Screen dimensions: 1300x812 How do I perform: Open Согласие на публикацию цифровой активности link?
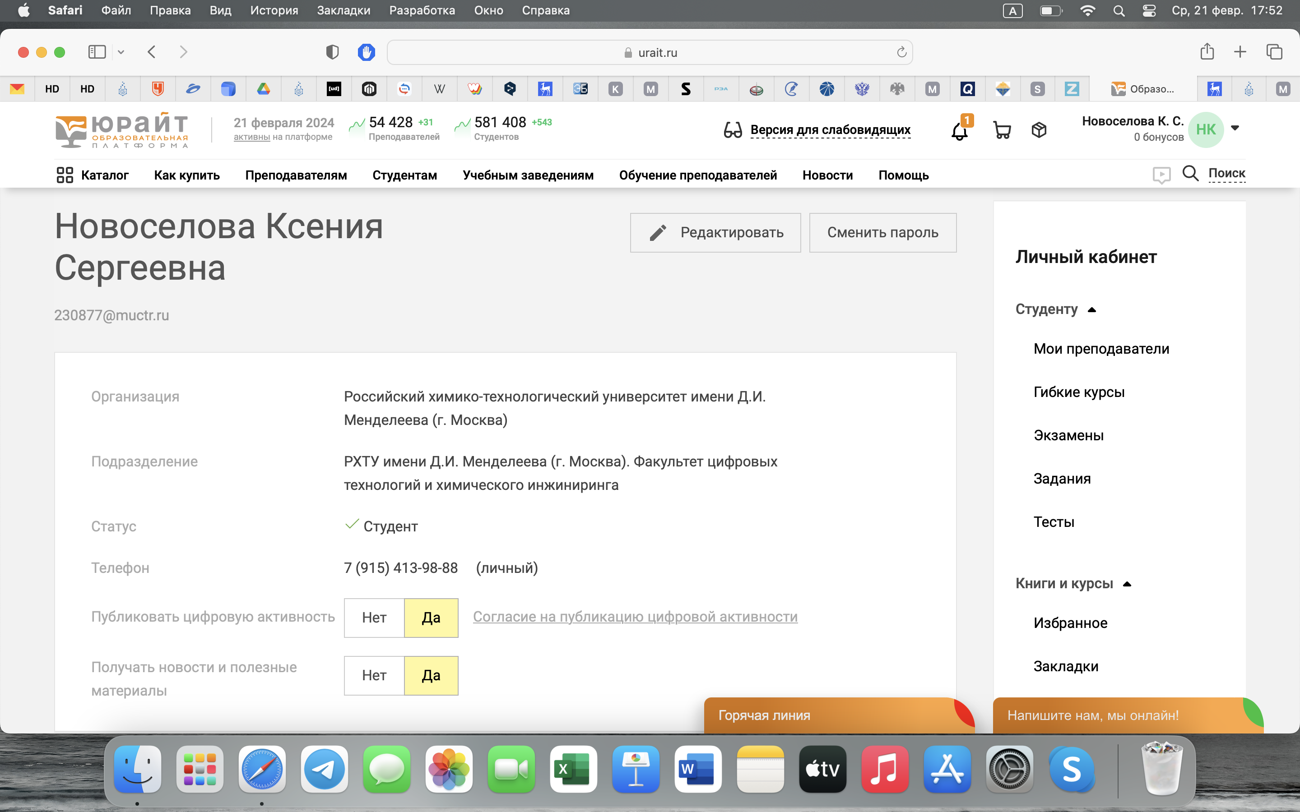pos(635,617)
